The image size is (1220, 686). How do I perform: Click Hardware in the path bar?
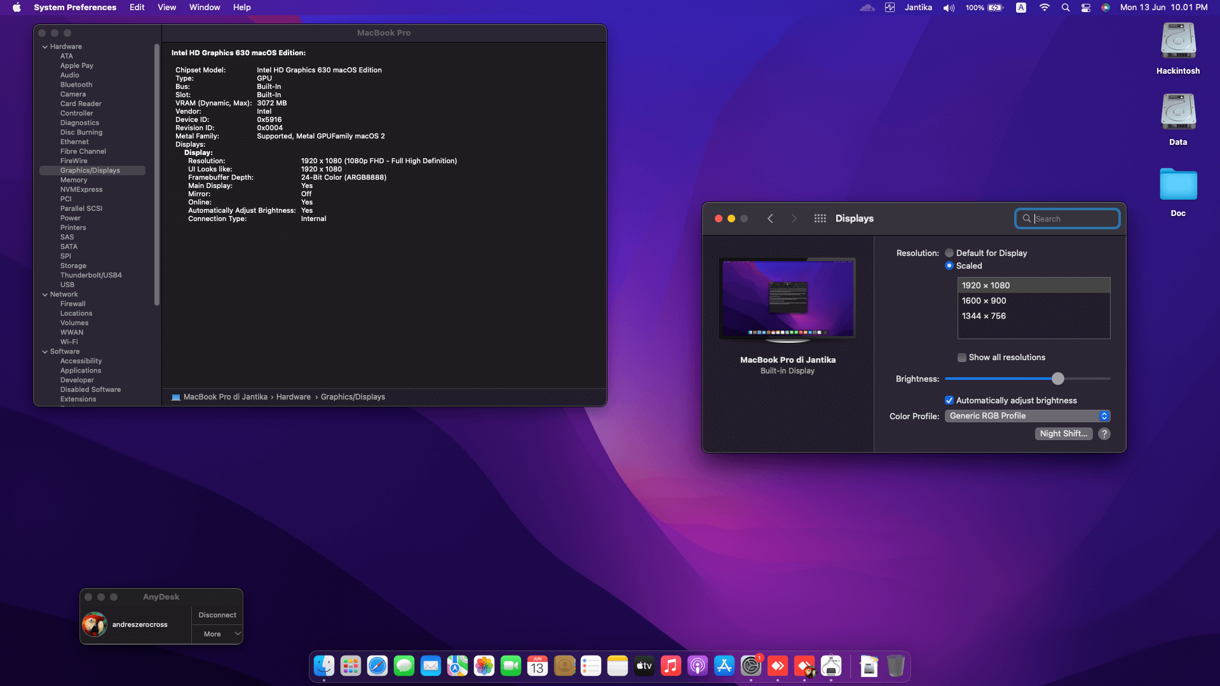click(x=294, y=397)
